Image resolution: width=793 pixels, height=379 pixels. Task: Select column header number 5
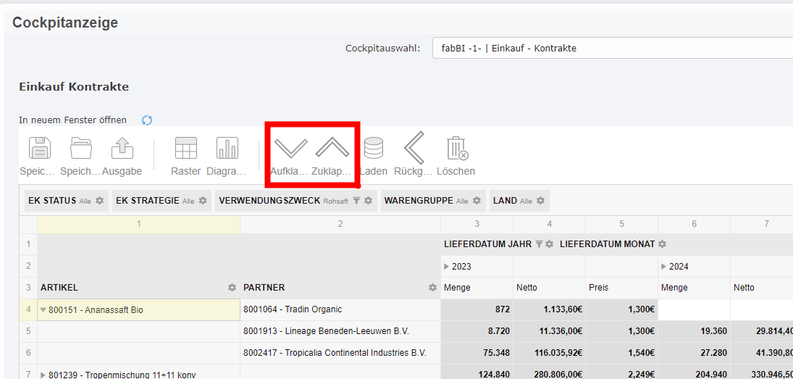pyautogui.click(x=622, y=224)
